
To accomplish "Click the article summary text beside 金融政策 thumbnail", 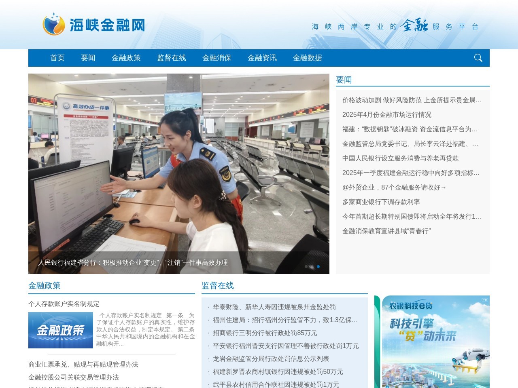I will (x=146, y=329).
